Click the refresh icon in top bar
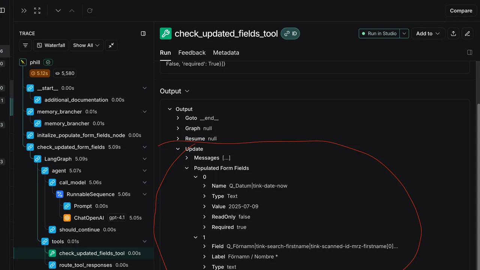Image resolution: width=480 pixels, height=270 pixels. [90, 10]
